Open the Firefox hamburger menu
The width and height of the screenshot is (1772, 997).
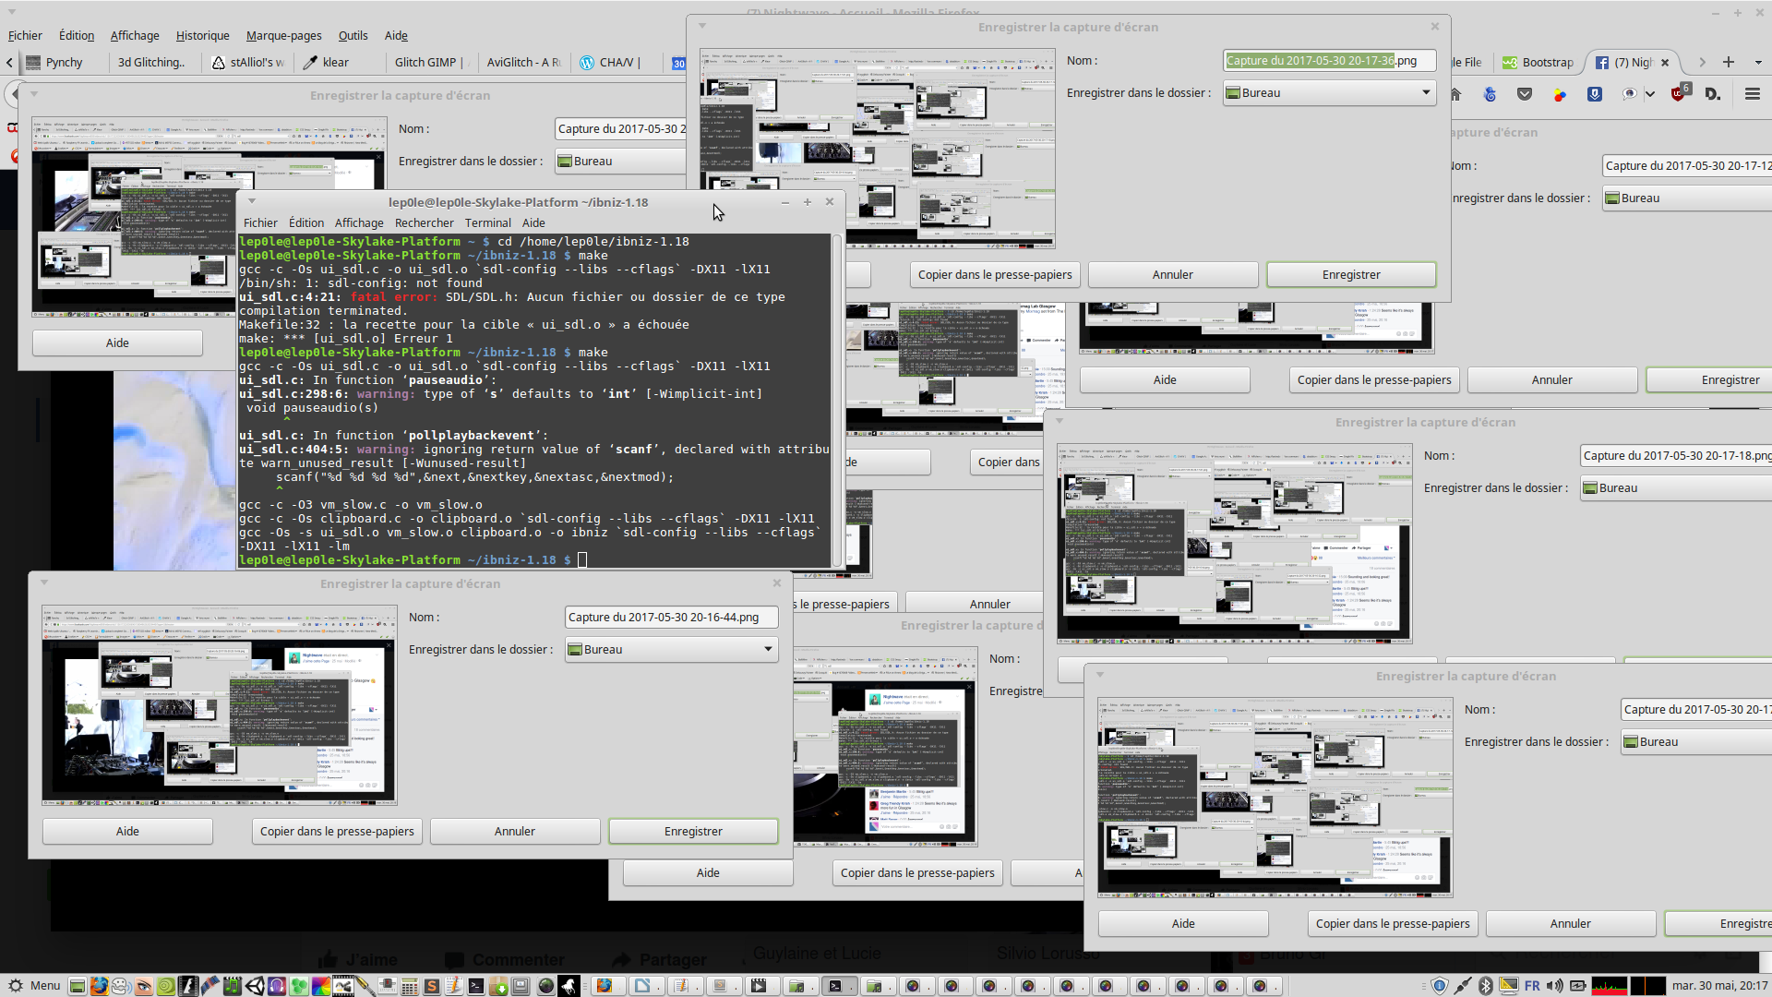click(x=1752, y=94)
